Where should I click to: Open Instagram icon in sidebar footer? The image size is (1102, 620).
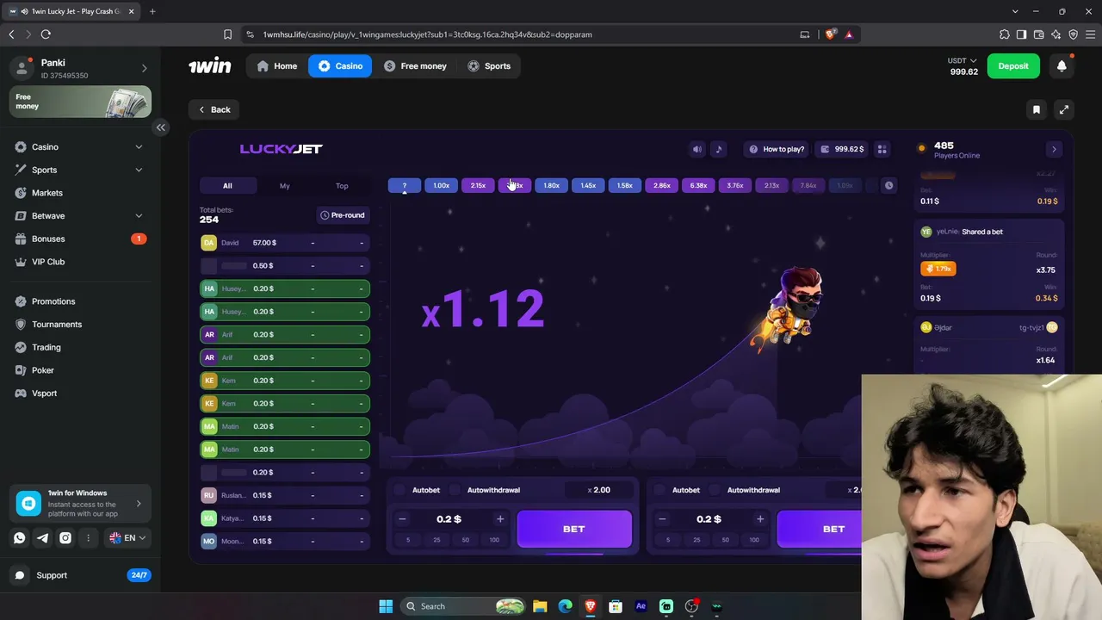[x=65, y=537]
